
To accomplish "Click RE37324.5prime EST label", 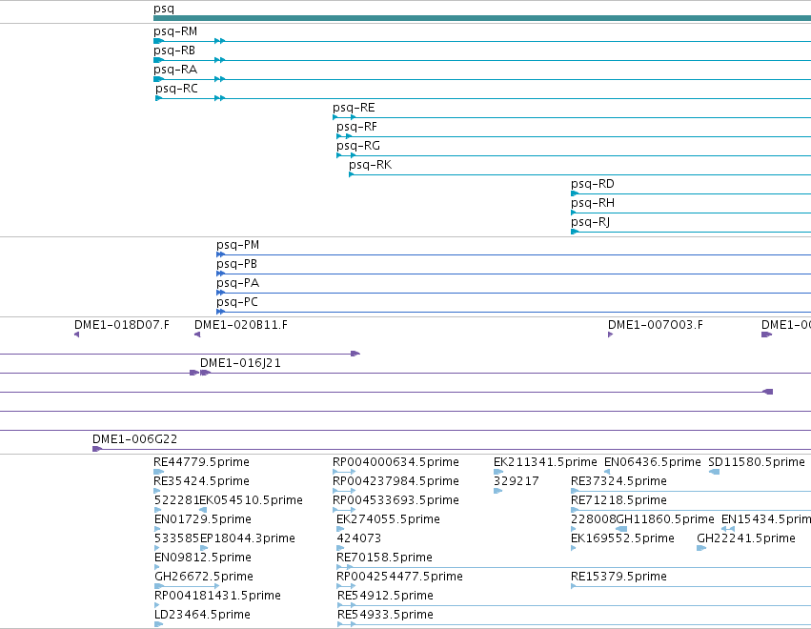I will (x=619, y=481).
